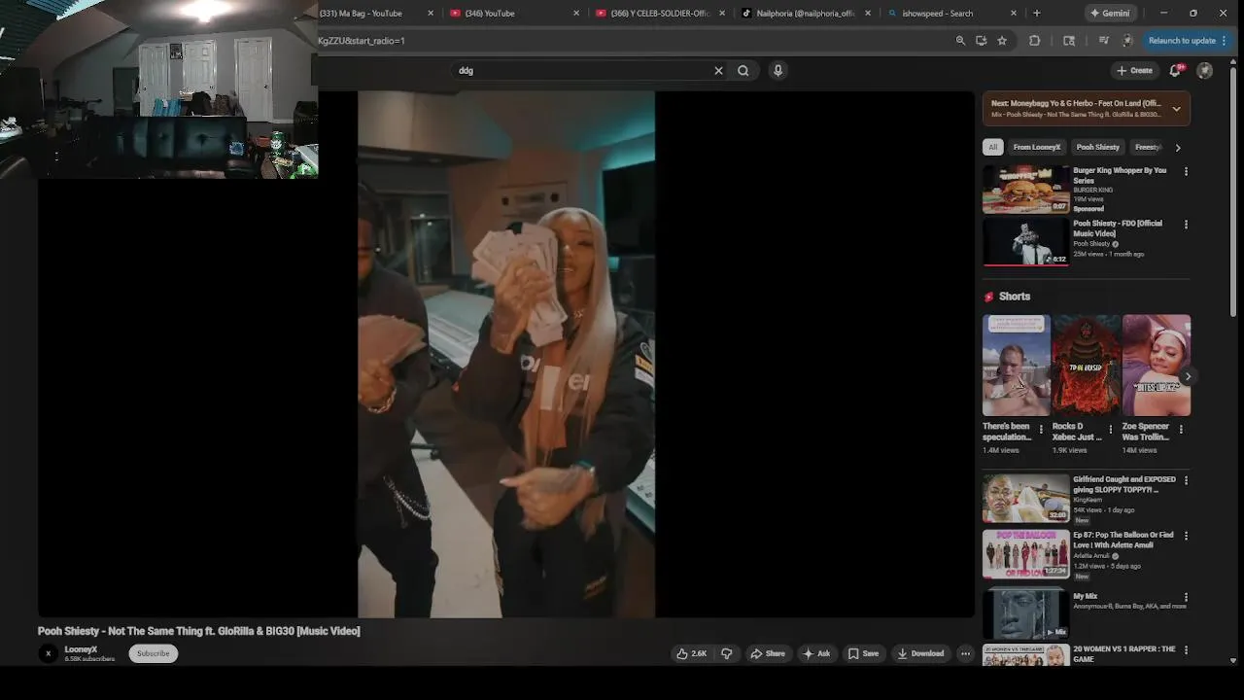
Task: Open Gemini in Chrome
Action: (1110, 13)
